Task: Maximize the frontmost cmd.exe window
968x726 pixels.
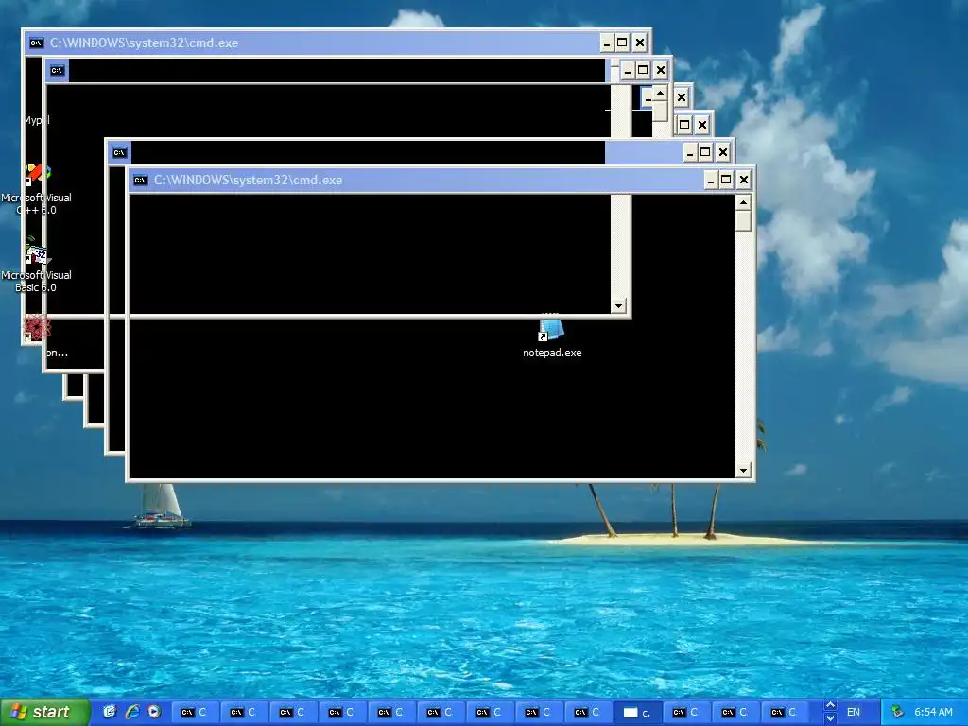Action: pyautogui.click(x=726, y=181)
